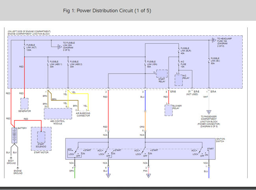Click the generator component box
Screen dimensions: 256x190
[24, 103]
